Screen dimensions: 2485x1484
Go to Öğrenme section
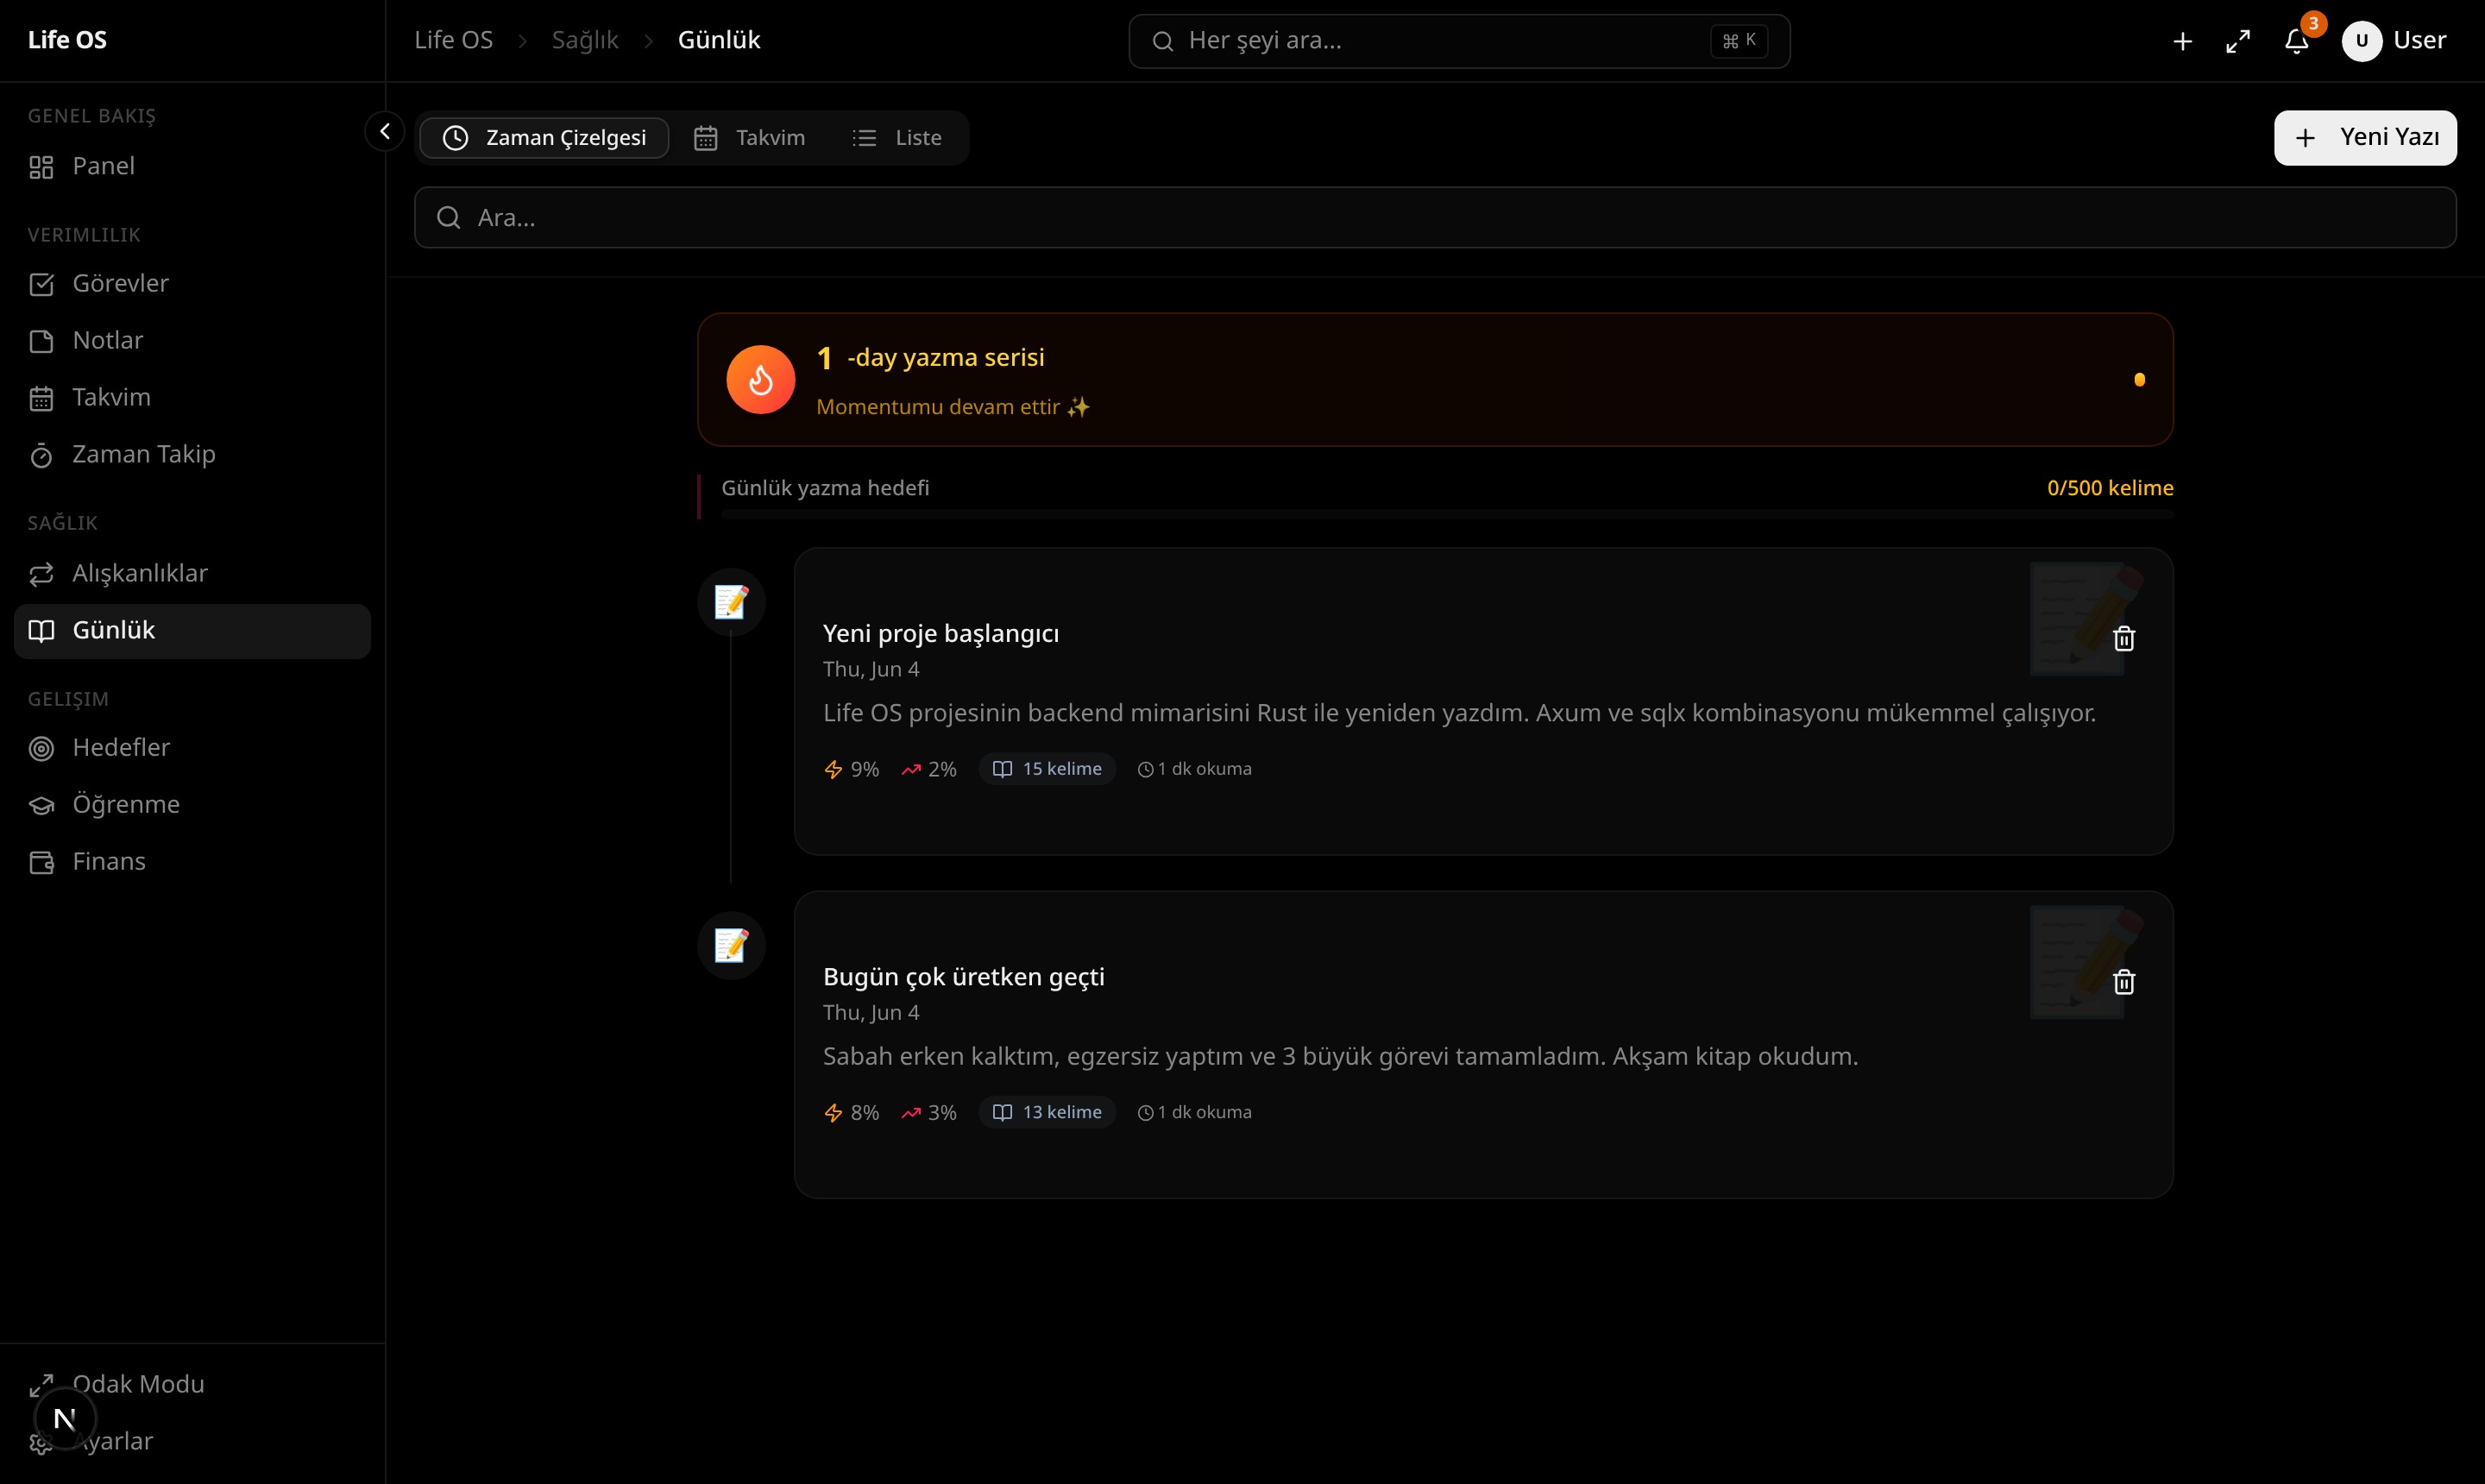click(x=192, y=805)
